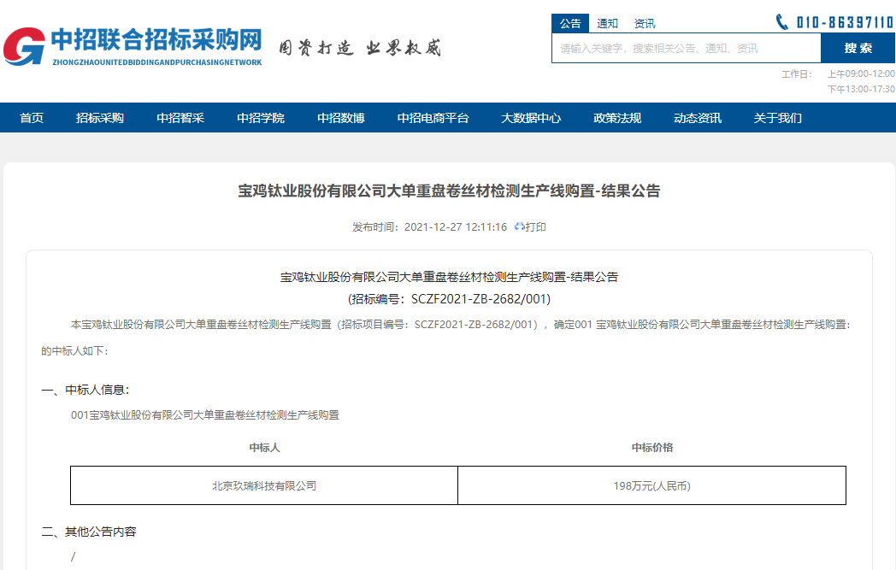
Task: Click the 打印 print link
Action: [536, 227]
